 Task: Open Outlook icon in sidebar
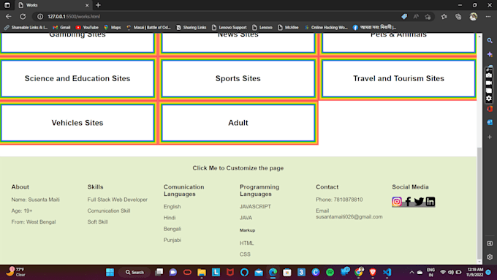(490, 122)
